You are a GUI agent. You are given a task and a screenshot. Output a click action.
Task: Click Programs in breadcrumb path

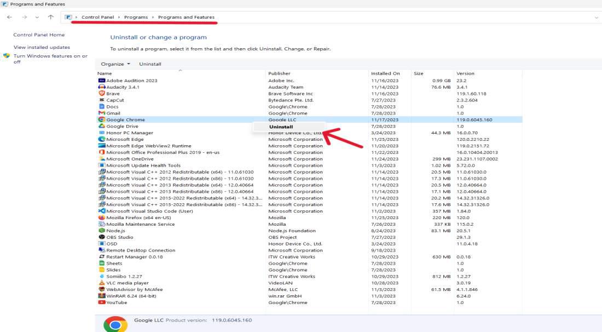pos(136,18)
